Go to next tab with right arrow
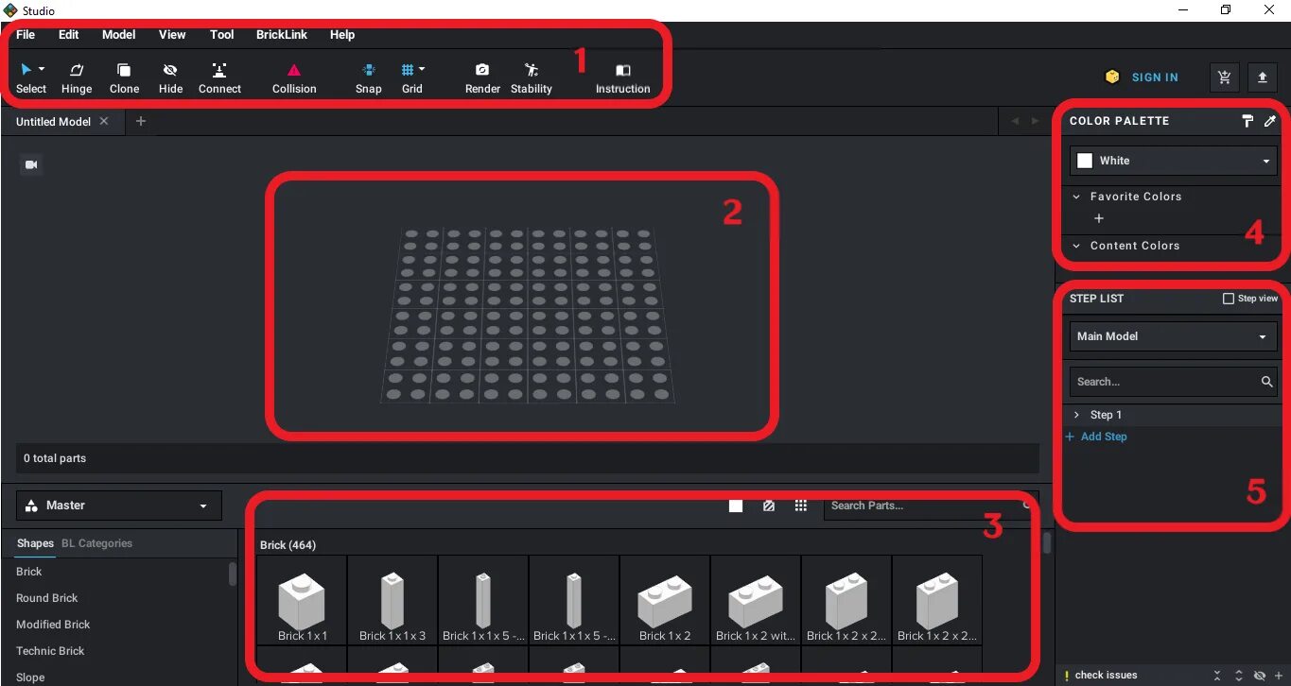The image size is (1291, 686). coord(1035,121)
